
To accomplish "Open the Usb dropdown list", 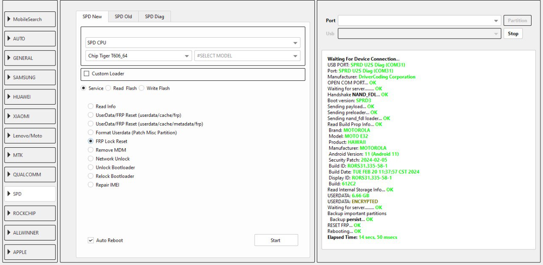I will click(420, 33).
